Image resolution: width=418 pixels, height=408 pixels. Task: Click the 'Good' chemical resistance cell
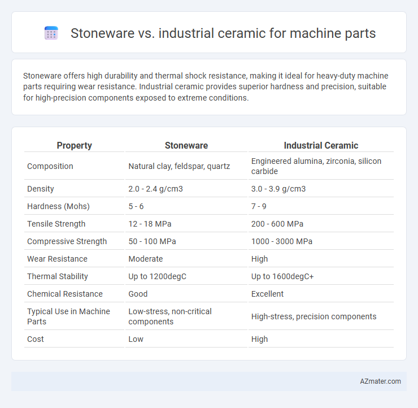138,294
